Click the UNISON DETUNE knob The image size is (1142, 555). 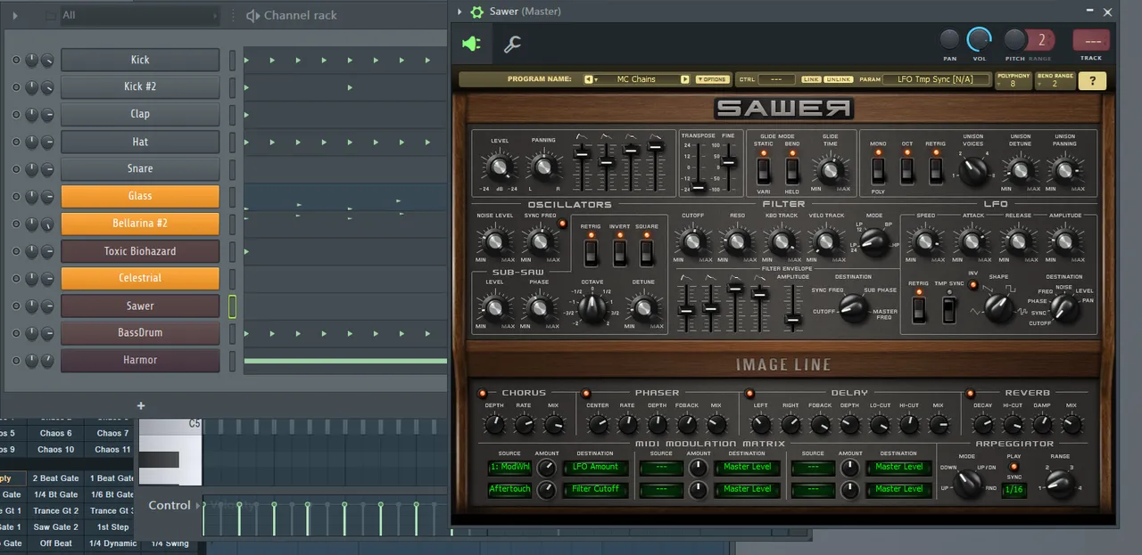[x=1020, y=168]
